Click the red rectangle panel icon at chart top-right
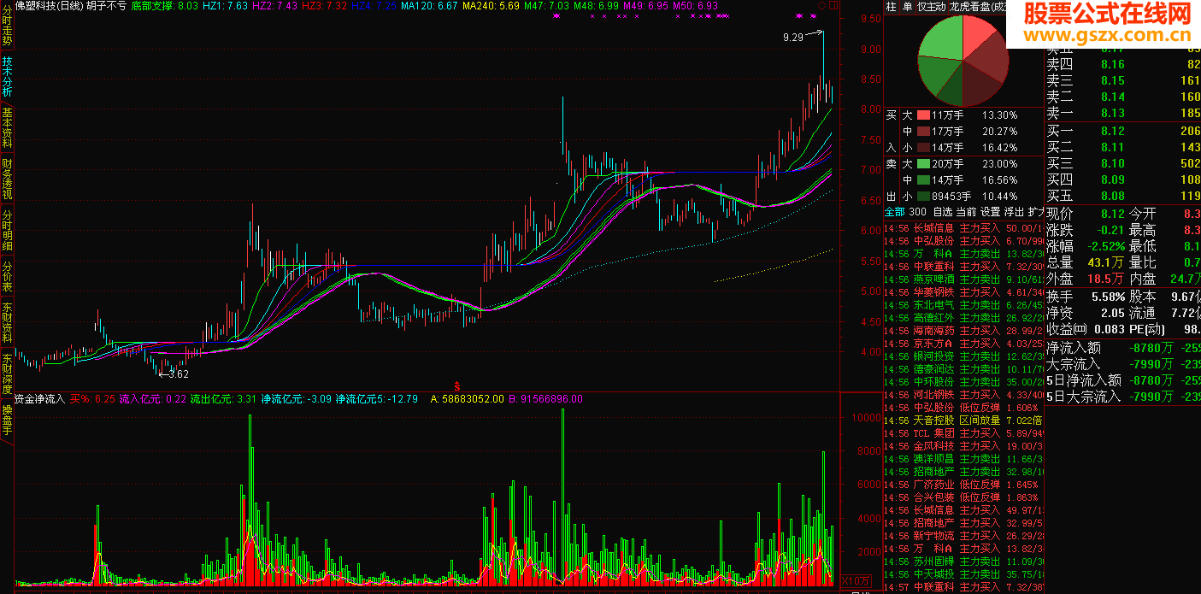Viewport: 1201px width, 594px height. (x=833, y=5)
